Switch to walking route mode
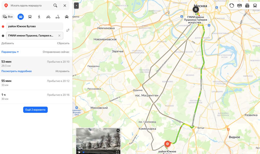This screenshot has width=260, height=154. coord(39,17)
